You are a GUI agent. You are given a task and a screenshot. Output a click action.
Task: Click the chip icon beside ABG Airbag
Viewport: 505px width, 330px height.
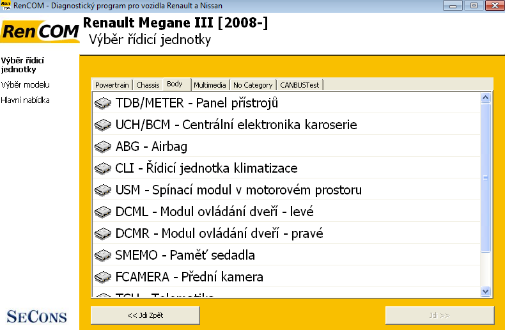pos(103,146)
